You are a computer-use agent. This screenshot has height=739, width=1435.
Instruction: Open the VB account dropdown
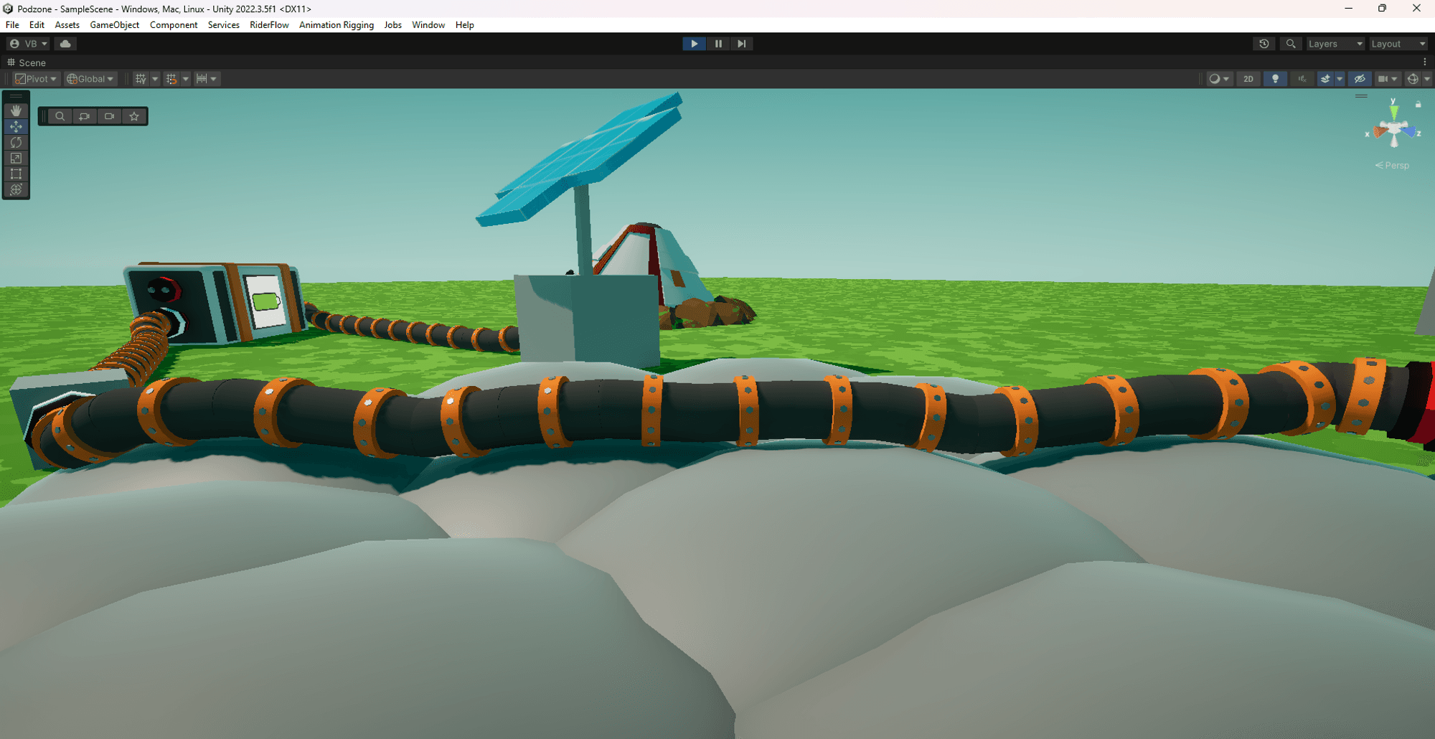click(29, 44)
